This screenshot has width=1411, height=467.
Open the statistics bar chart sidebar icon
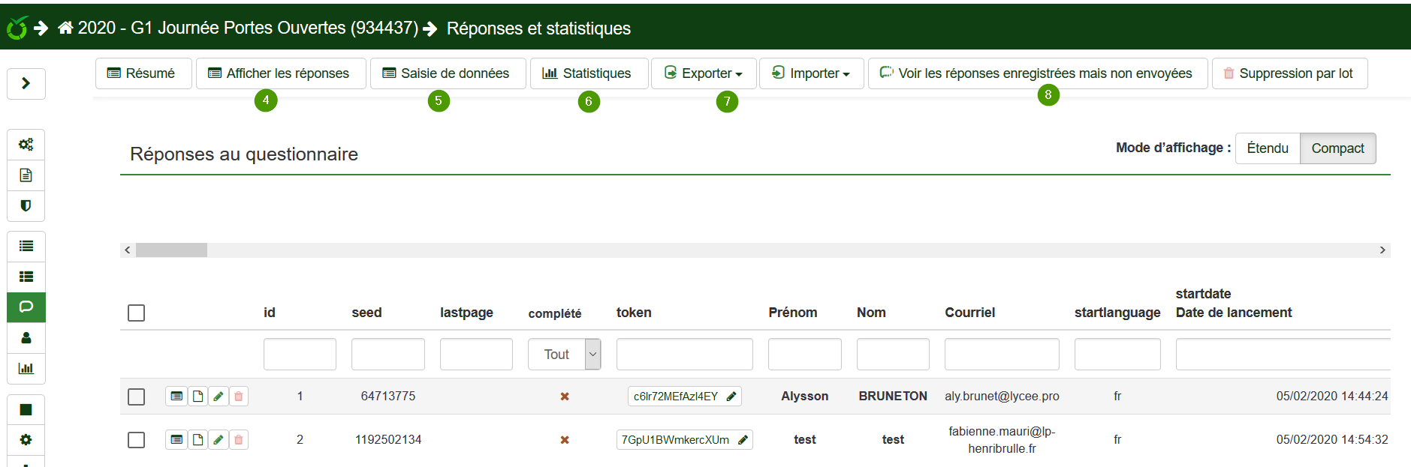pyautogui.click(x=26, y=369)
